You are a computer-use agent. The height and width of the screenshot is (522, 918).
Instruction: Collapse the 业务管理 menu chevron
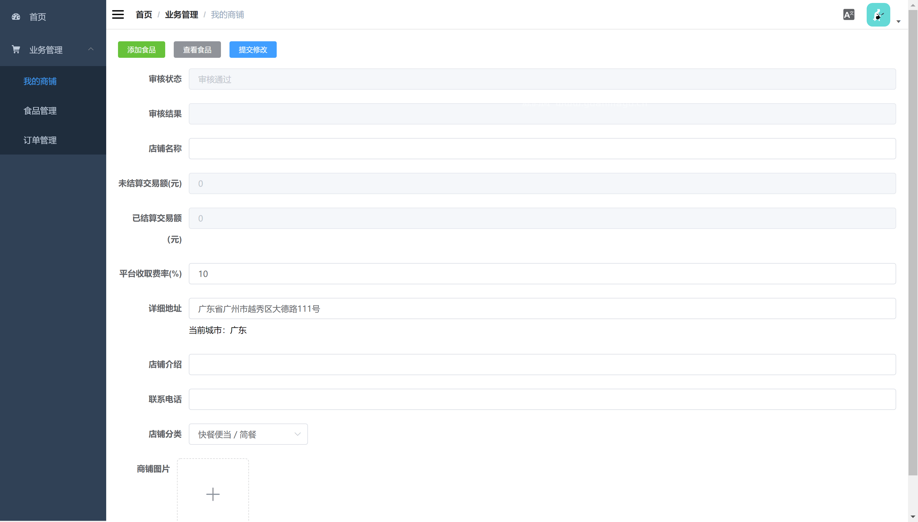(91, 49)
